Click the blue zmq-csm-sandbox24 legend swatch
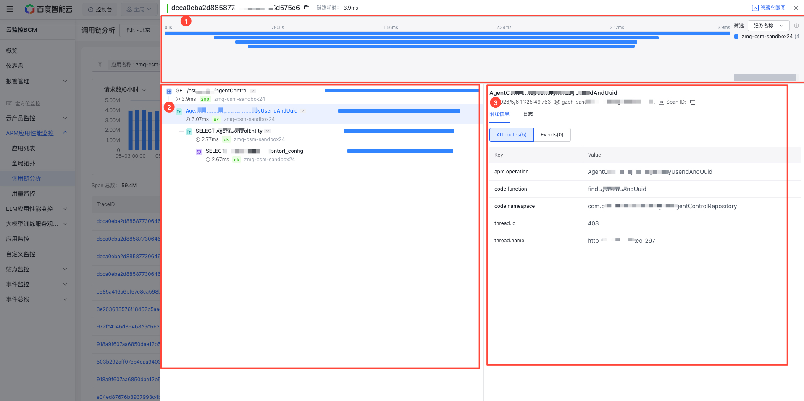 (x=736, y=37)
